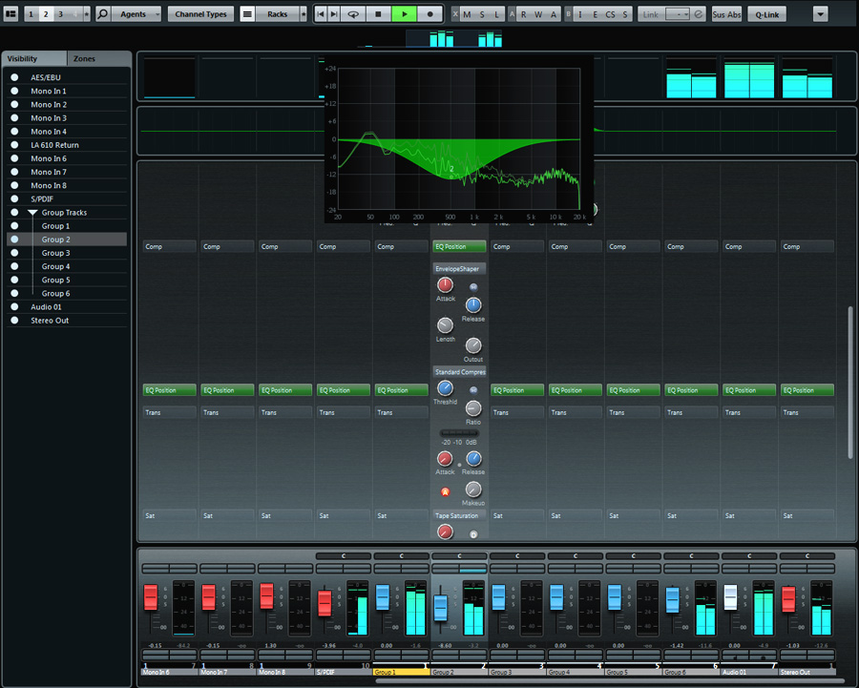This screenshot has width=859, height=688.
Task: Toggle Auto Makeup on the compressor
Action: 445,491
